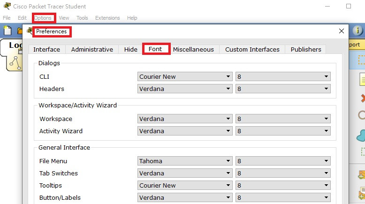Viewport: 365px width, 204px height.
Task: Open the Tooltips font size dropdown
Action: [283, 185]
